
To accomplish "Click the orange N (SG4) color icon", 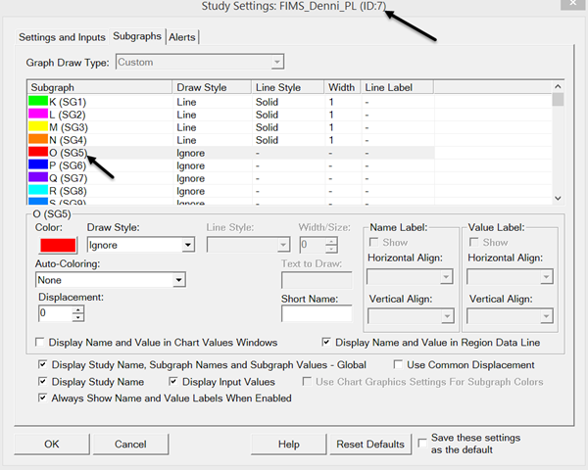I will tap(39, 140).
